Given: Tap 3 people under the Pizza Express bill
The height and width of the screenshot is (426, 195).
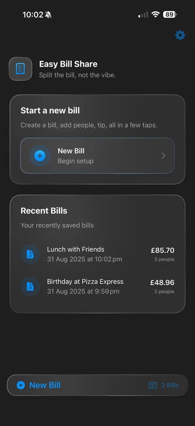Looking at the screenshot, I should (x=164, y=291).
